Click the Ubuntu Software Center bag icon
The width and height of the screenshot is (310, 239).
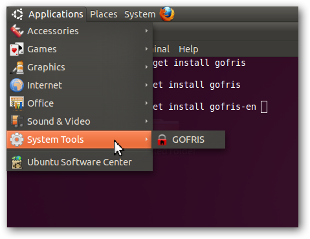[17, 162]
